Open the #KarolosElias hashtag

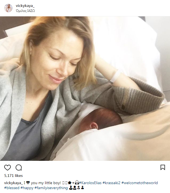pos(90,183)
